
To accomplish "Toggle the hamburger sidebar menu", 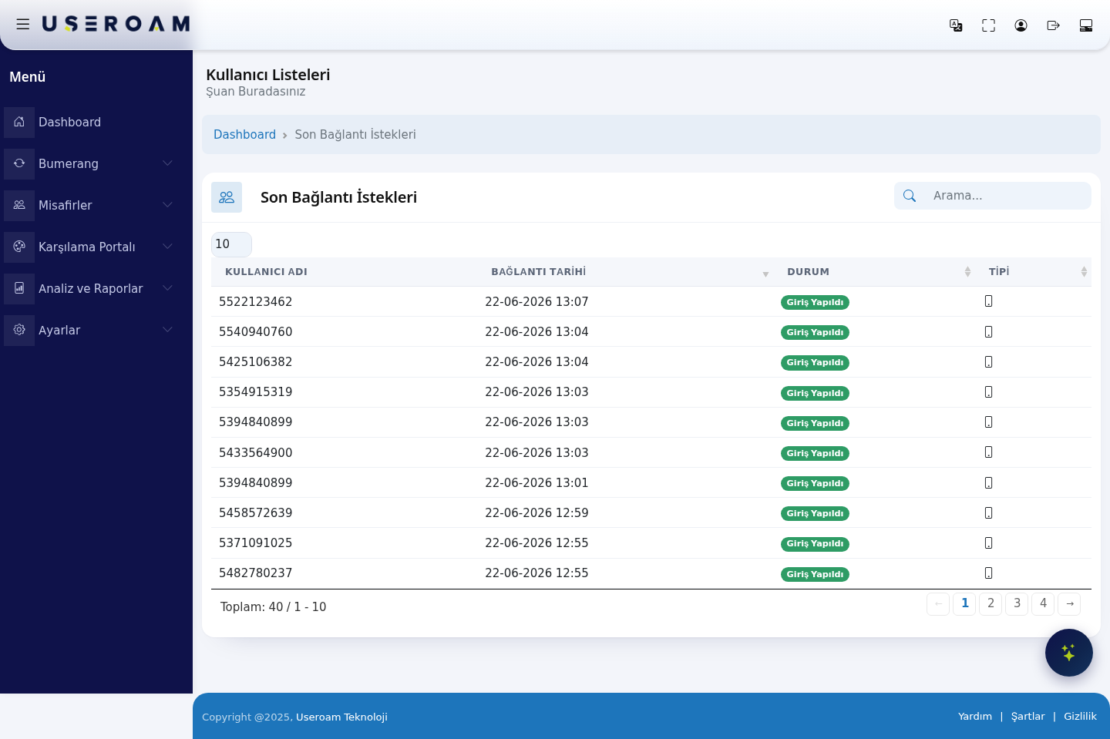I will coord(23,25).
